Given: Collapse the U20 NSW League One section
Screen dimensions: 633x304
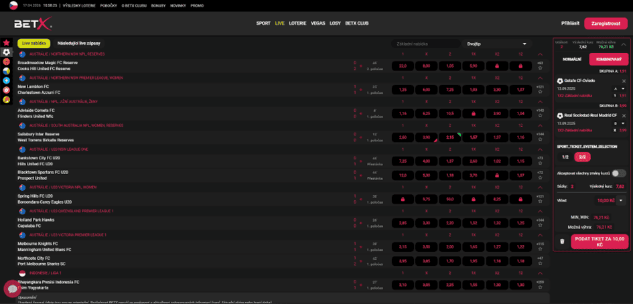Looking at the screenshot, I should [x=540, y=149].
